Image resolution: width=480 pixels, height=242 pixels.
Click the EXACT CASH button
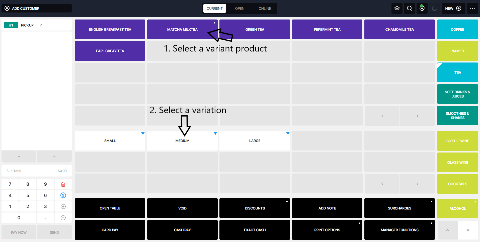[x=255, y=230]
